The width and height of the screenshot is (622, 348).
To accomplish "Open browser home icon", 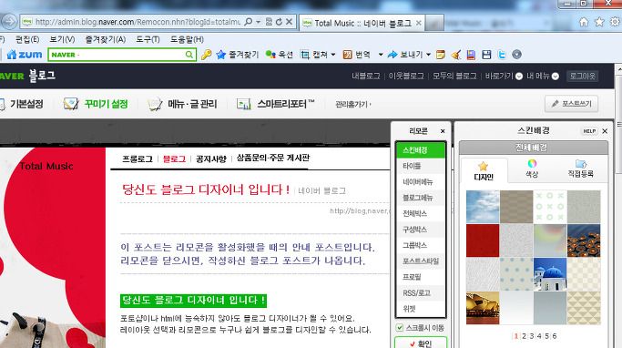I will [x=584, y=22].
